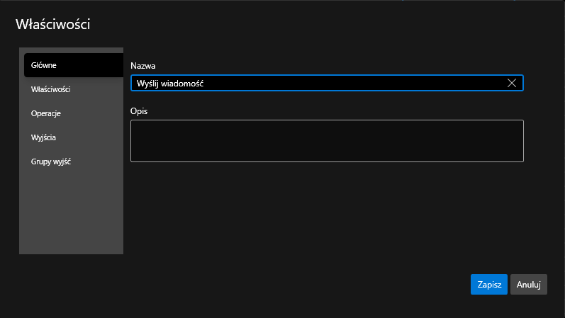Image resolution: width=565 pixels, height=318 pixels.
Task: Click the Opis label above the textarea
Action: [139, 111]
